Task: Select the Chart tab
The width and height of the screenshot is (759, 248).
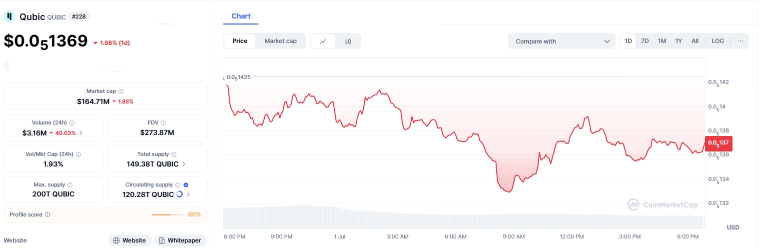Action: pos(241,16)
